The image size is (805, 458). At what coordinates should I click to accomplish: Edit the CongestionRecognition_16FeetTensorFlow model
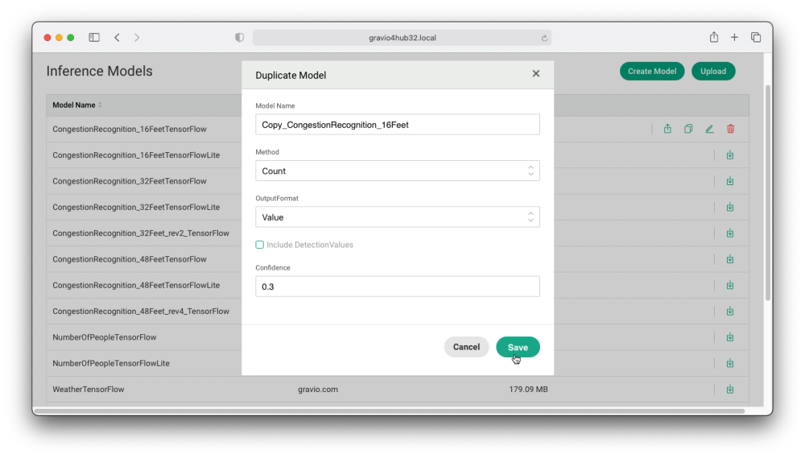pyautogui.click(x=709, y=129)
